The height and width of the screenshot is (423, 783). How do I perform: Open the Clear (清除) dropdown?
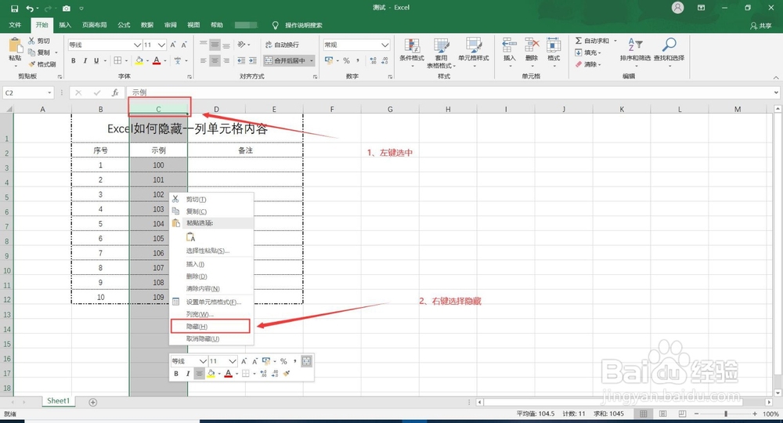[588, 64]
